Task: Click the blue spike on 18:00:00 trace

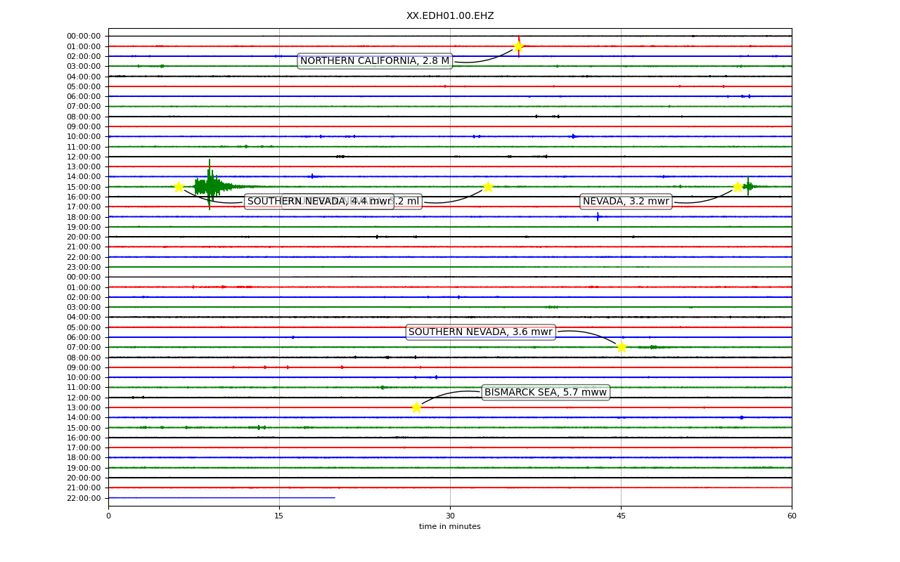Action: 598,216
